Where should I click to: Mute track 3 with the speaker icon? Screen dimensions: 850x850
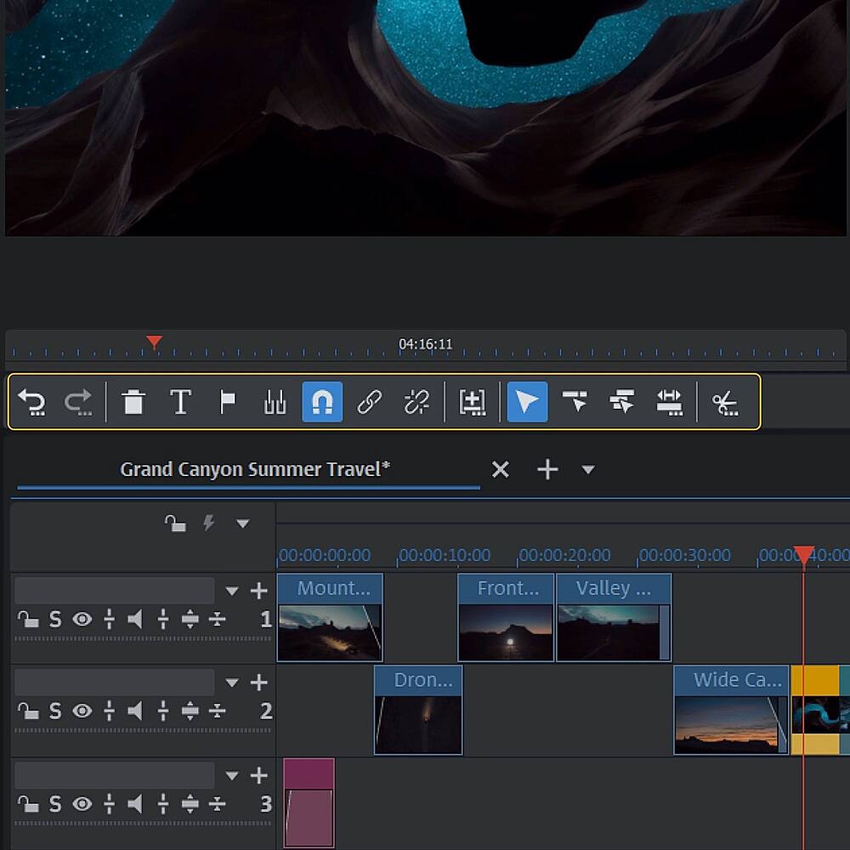click(x=135, y=804)
